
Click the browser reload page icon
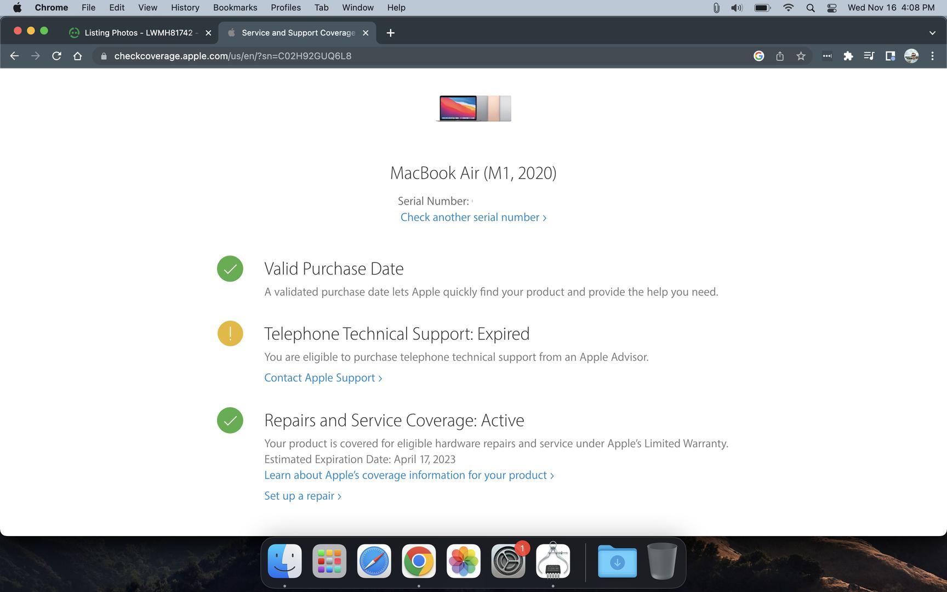point(56,56)
